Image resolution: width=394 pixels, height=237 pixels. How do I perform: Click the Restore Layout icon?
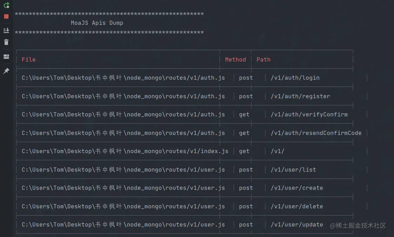click(6, 57)
